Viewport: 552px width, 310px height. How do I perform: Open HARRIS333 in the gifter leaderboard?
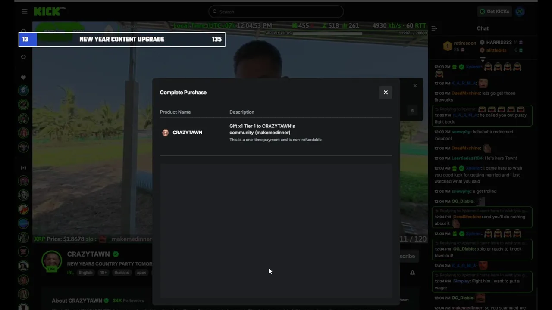[x=499, y=43]
